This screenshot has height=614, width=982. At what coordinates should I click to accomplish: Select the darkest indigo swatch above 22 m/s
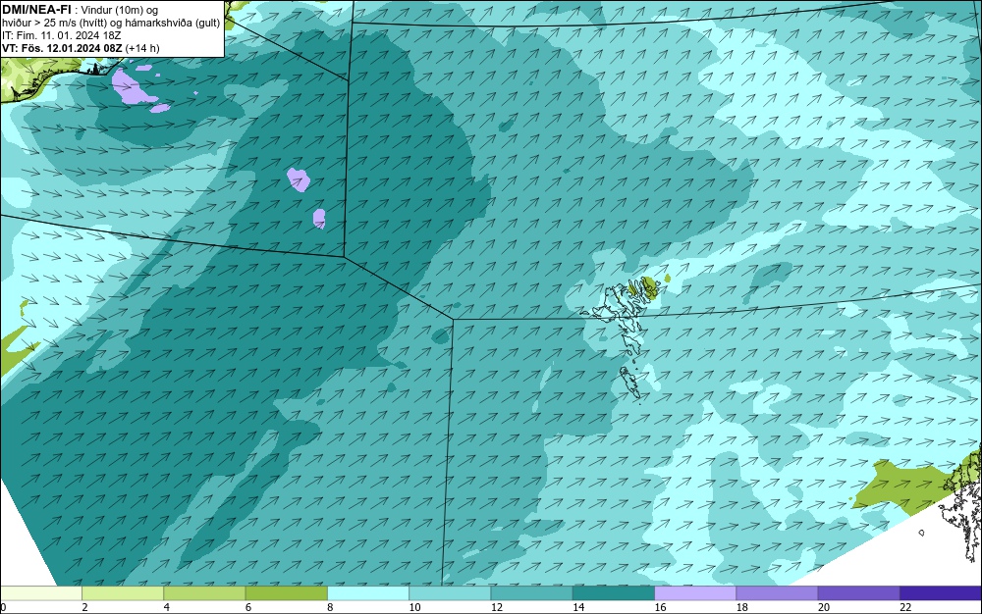pyautogui.click(x=941, y=592)
